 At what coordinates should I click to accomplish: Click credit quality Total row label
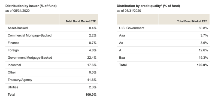123,65
